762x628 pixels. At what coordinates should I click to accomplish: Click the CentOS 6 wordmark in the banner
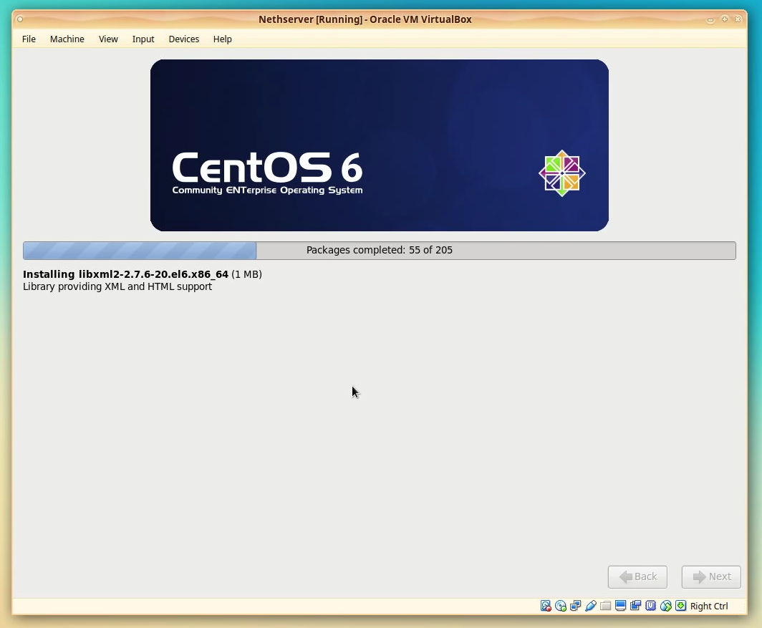267,168
